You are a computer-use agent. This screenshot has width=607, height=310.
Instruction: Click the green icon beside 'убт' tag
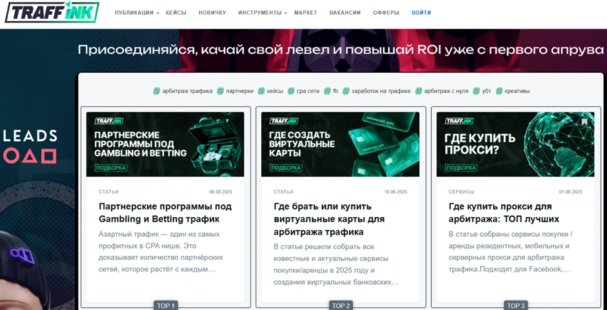point(476,92)
